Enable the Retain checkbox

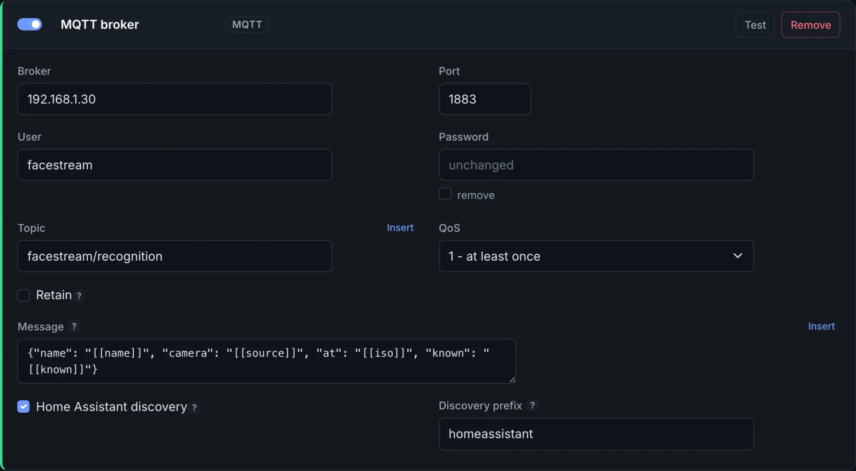[x=24, y=295]
